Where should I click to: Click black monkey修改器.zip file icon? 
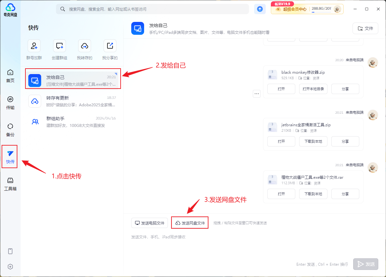point(272,75)
